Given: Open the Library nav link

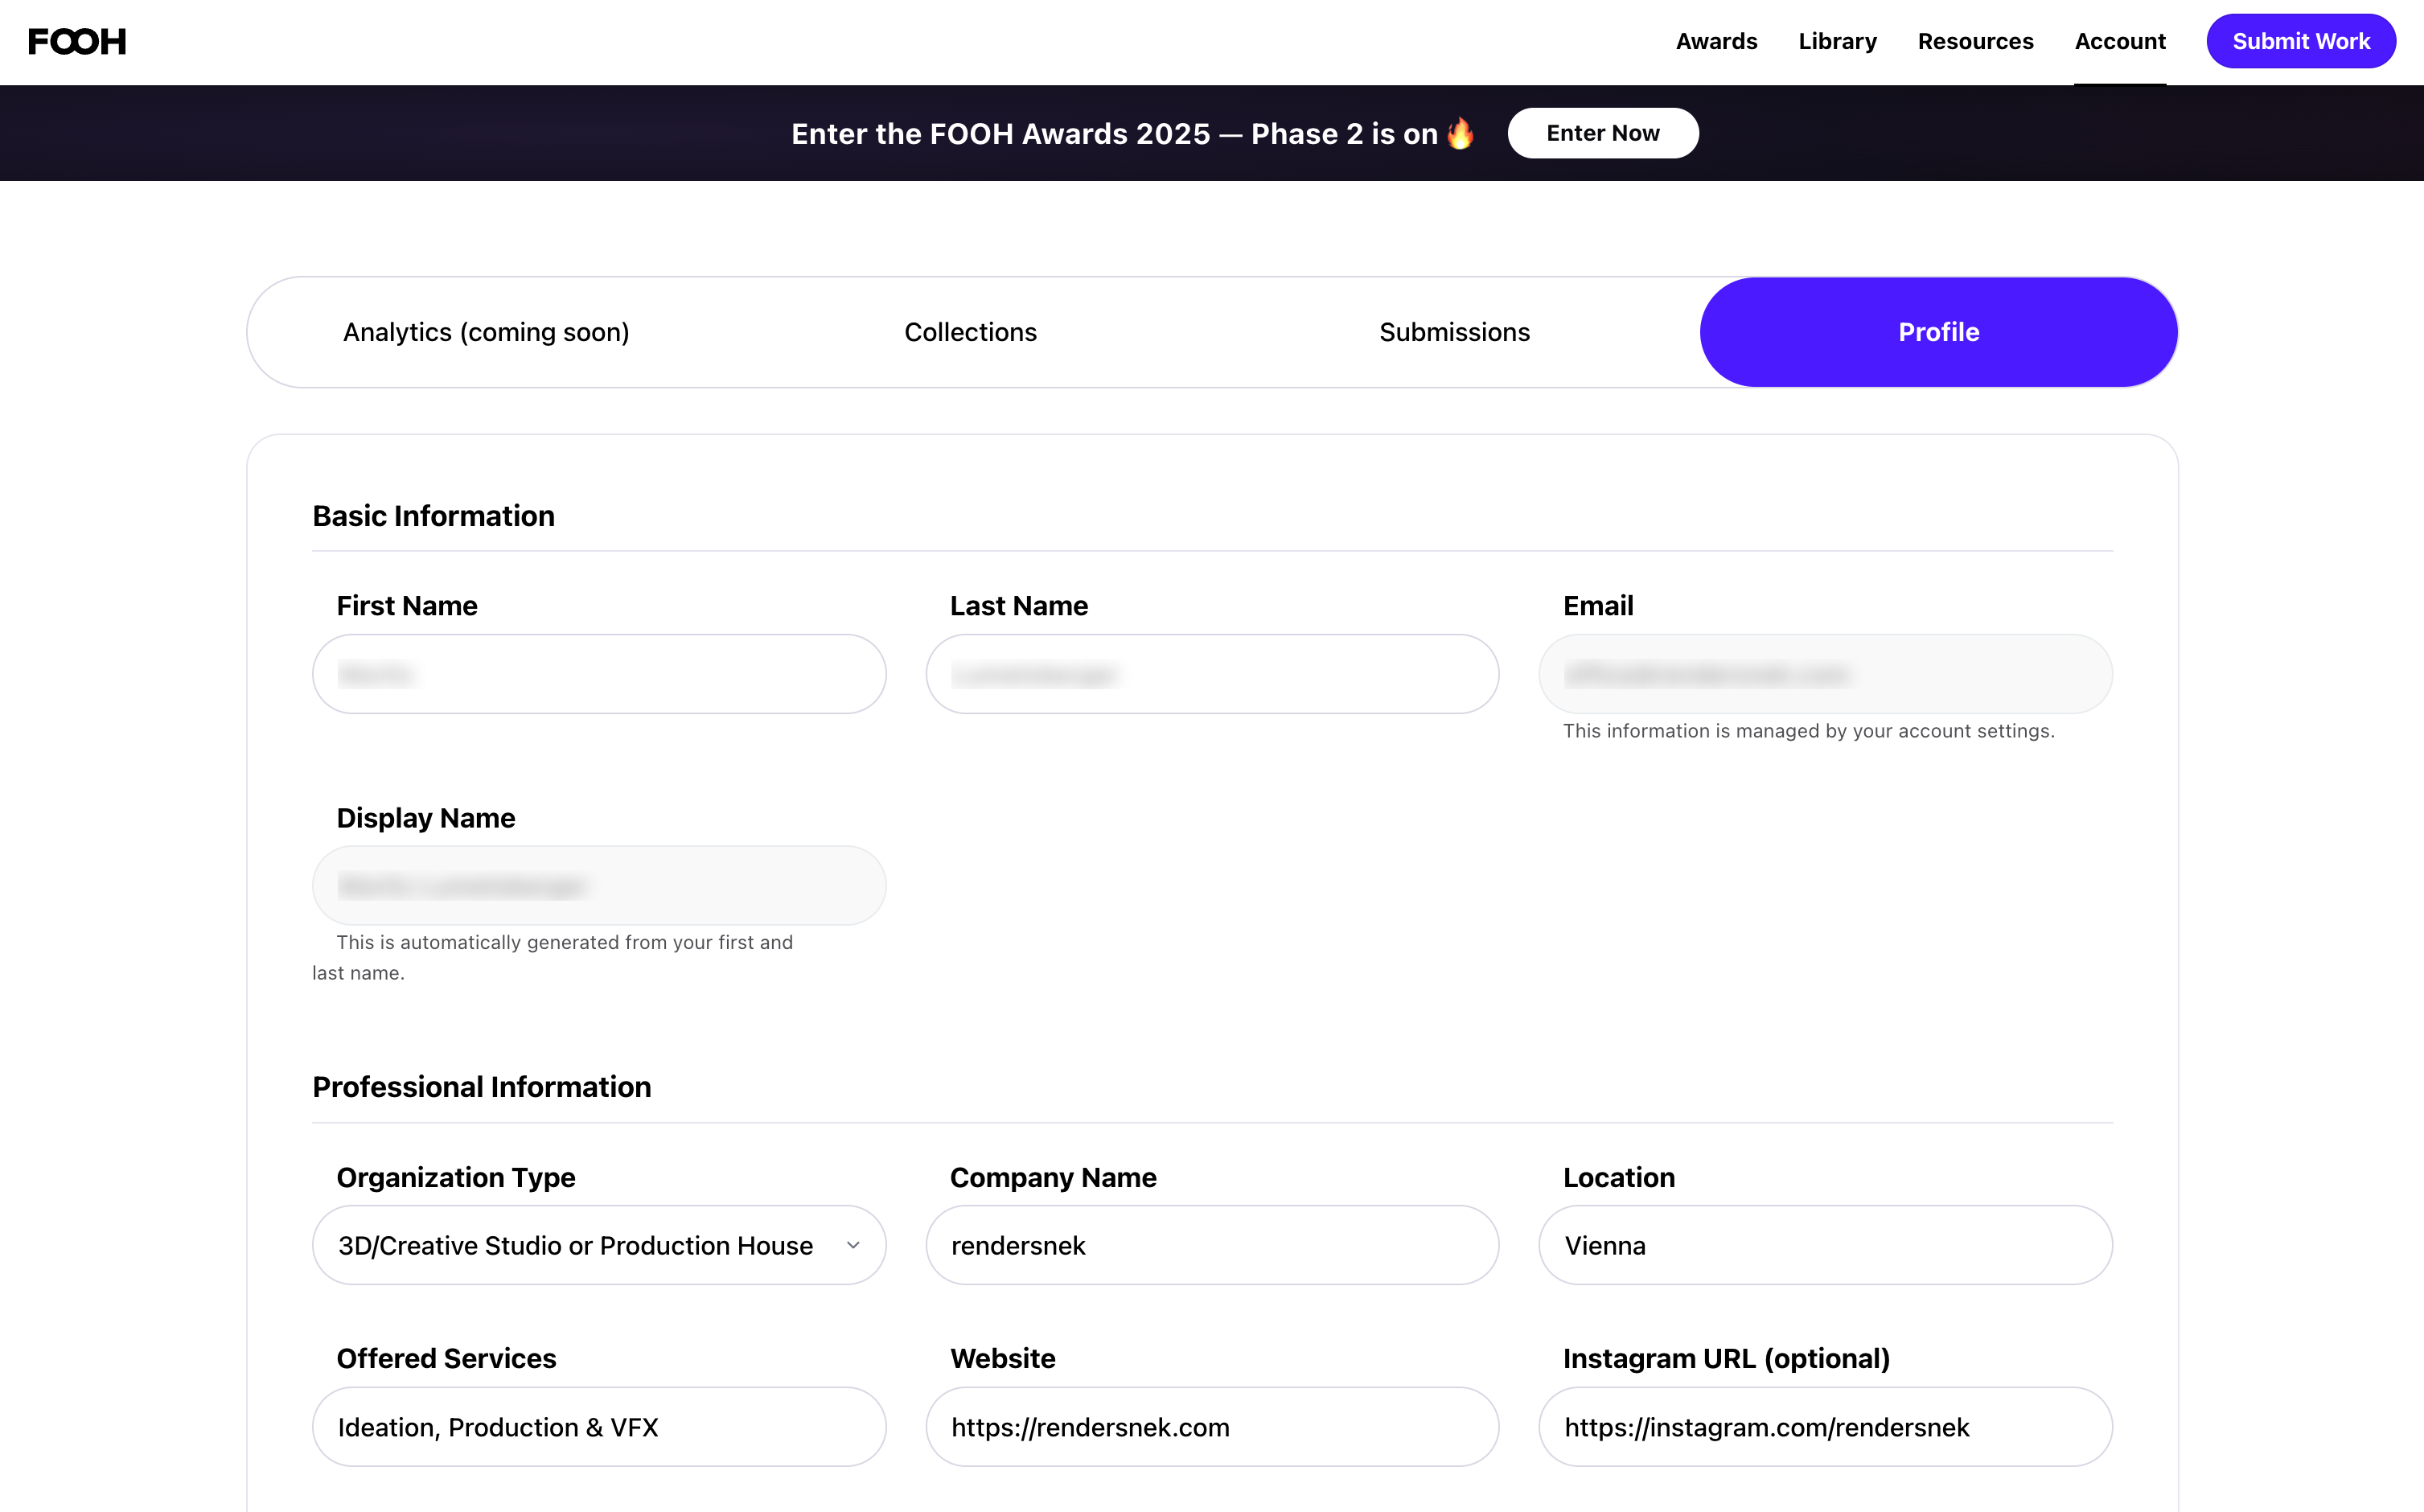Looking at the screenshot, I should pos(1837,41).
